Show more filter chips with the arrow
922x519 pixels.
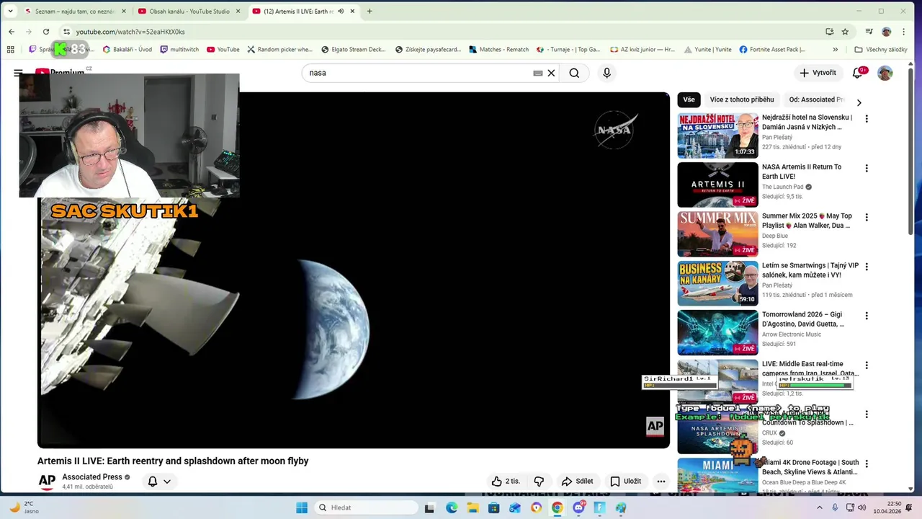(859, 102)
